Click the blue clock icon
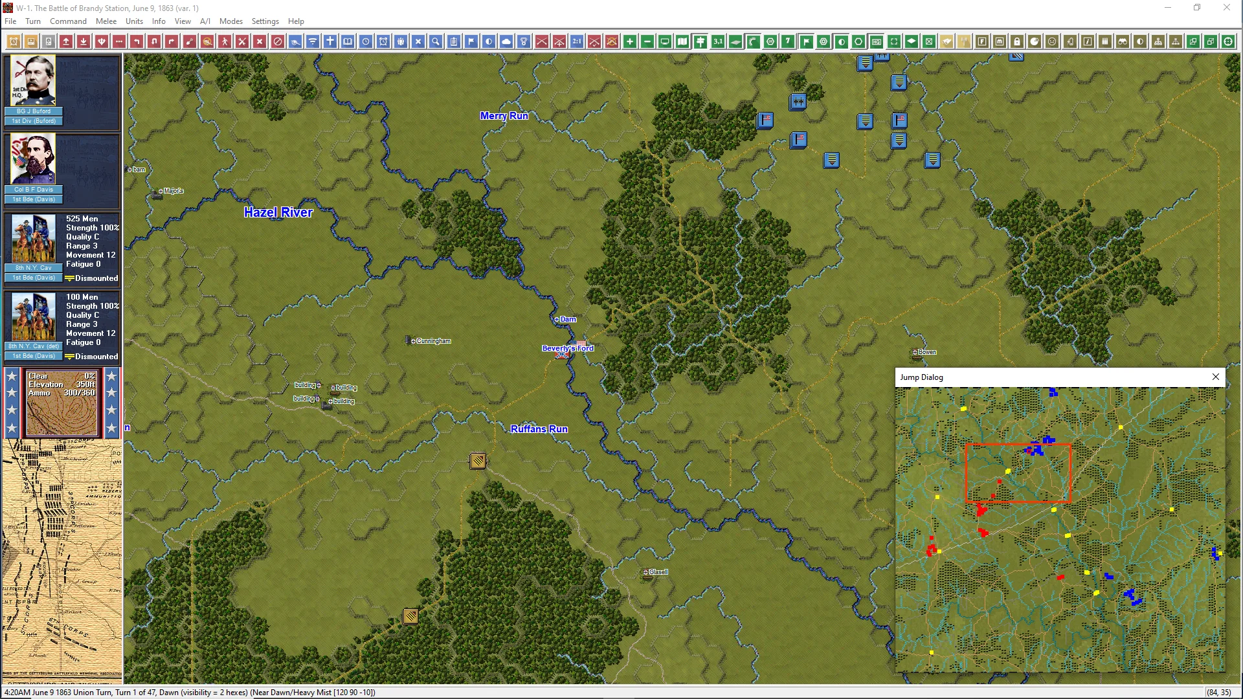This screenshot has width=1243, height=699. [366, 41]
